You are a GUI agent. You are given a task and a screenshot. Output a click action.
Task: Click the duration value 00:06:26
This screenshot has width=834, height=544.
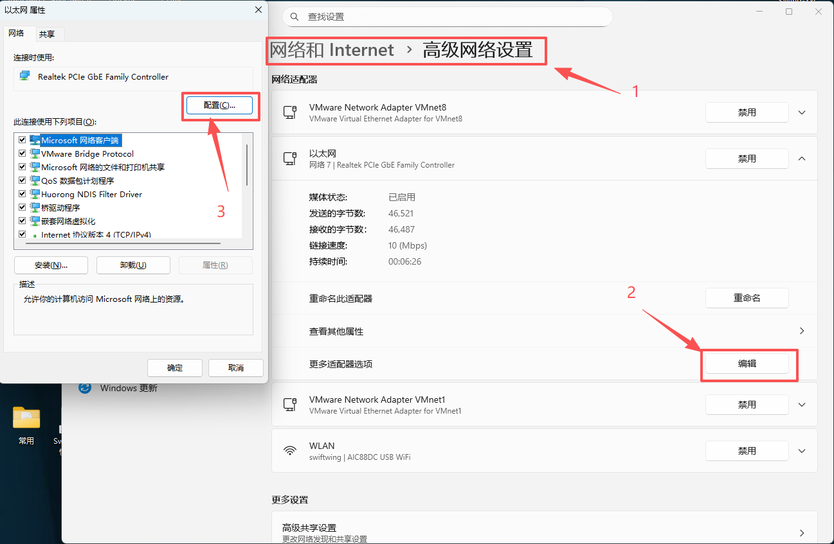[x=405, y=261]
